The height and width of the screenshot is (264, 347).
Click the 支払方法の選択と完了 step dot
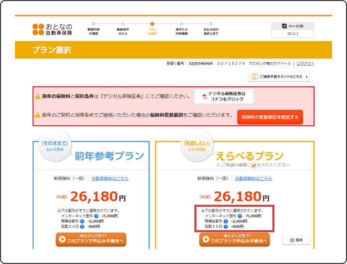pos(211,24)
